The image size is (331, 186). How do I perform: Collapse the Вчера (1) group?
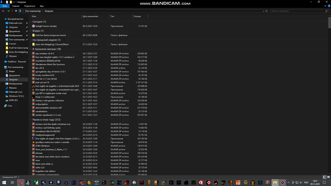31,31
